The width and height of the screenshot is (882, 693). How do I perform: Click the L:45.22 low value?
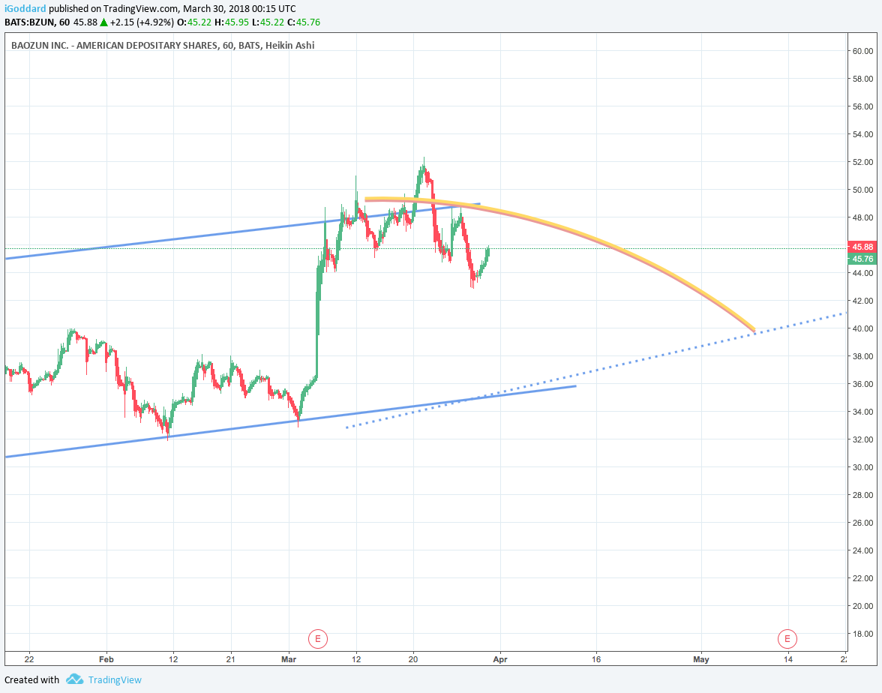pos(267,22)
